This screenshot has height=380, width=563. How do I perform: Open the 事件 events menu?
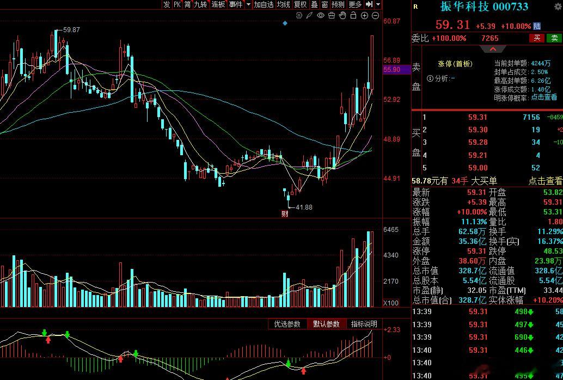[x=236, y=4]
